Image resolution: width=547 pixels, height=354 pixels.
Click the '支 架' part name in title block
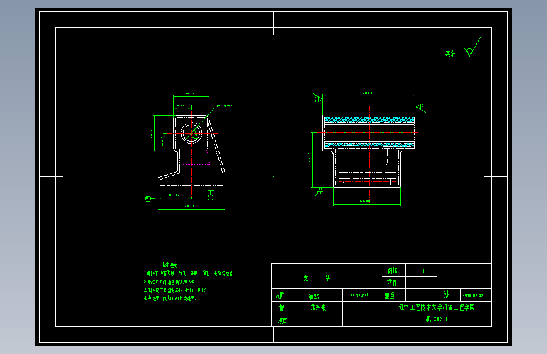coord(317,278)
